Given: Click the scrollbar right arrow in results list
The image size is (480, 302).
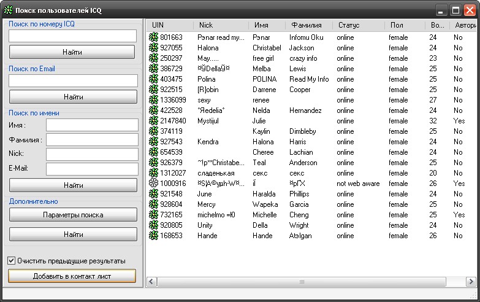Looking at the screenshot, I should point(471,282).
